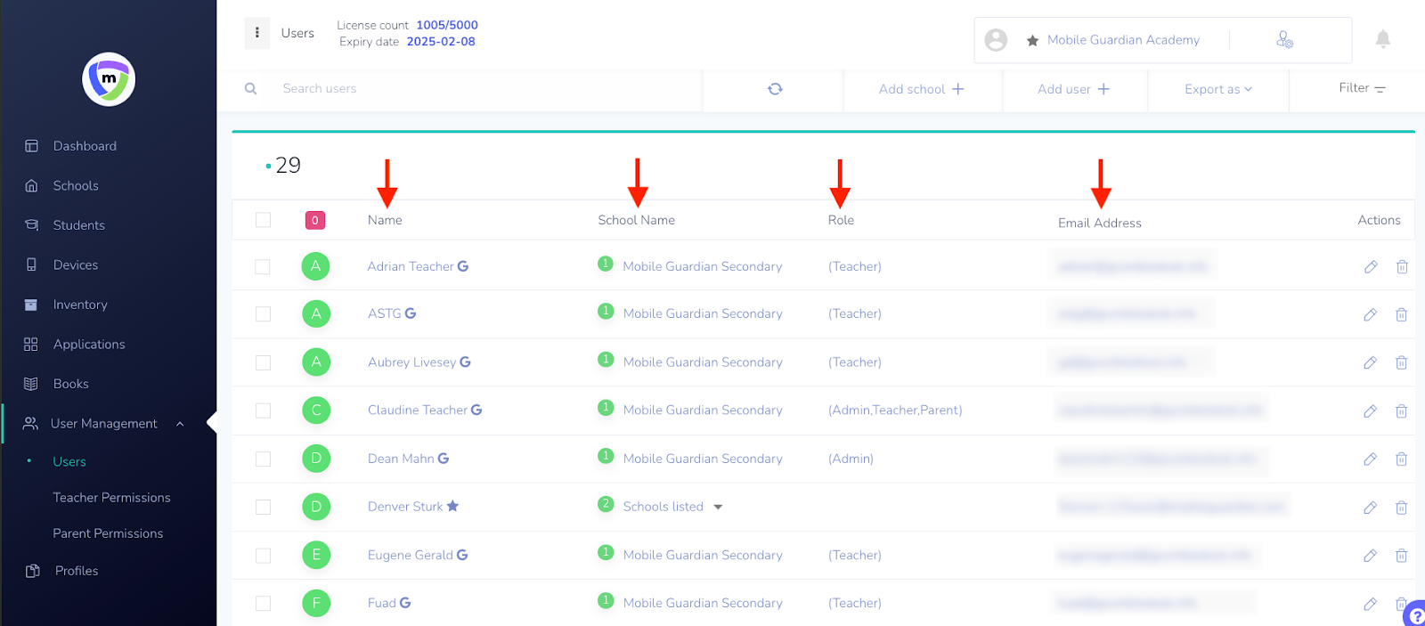Viewport: 1425px width, 626px height.
Task: Open the three-dot menu beside Users
Action: [x=257, y=33]
